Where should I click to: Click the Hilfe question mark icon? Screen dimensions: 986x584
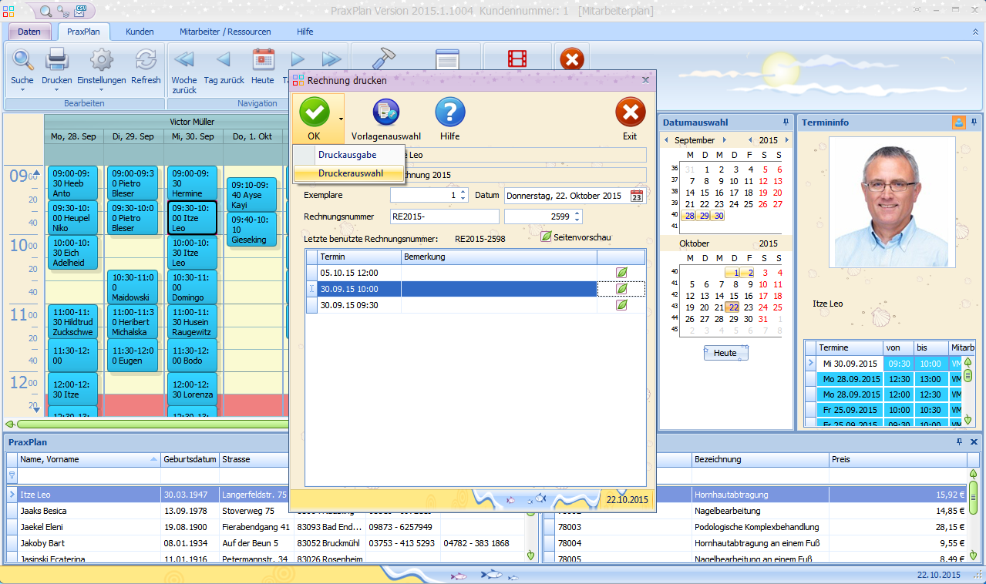pyautogui.click(x=450, y=113)
